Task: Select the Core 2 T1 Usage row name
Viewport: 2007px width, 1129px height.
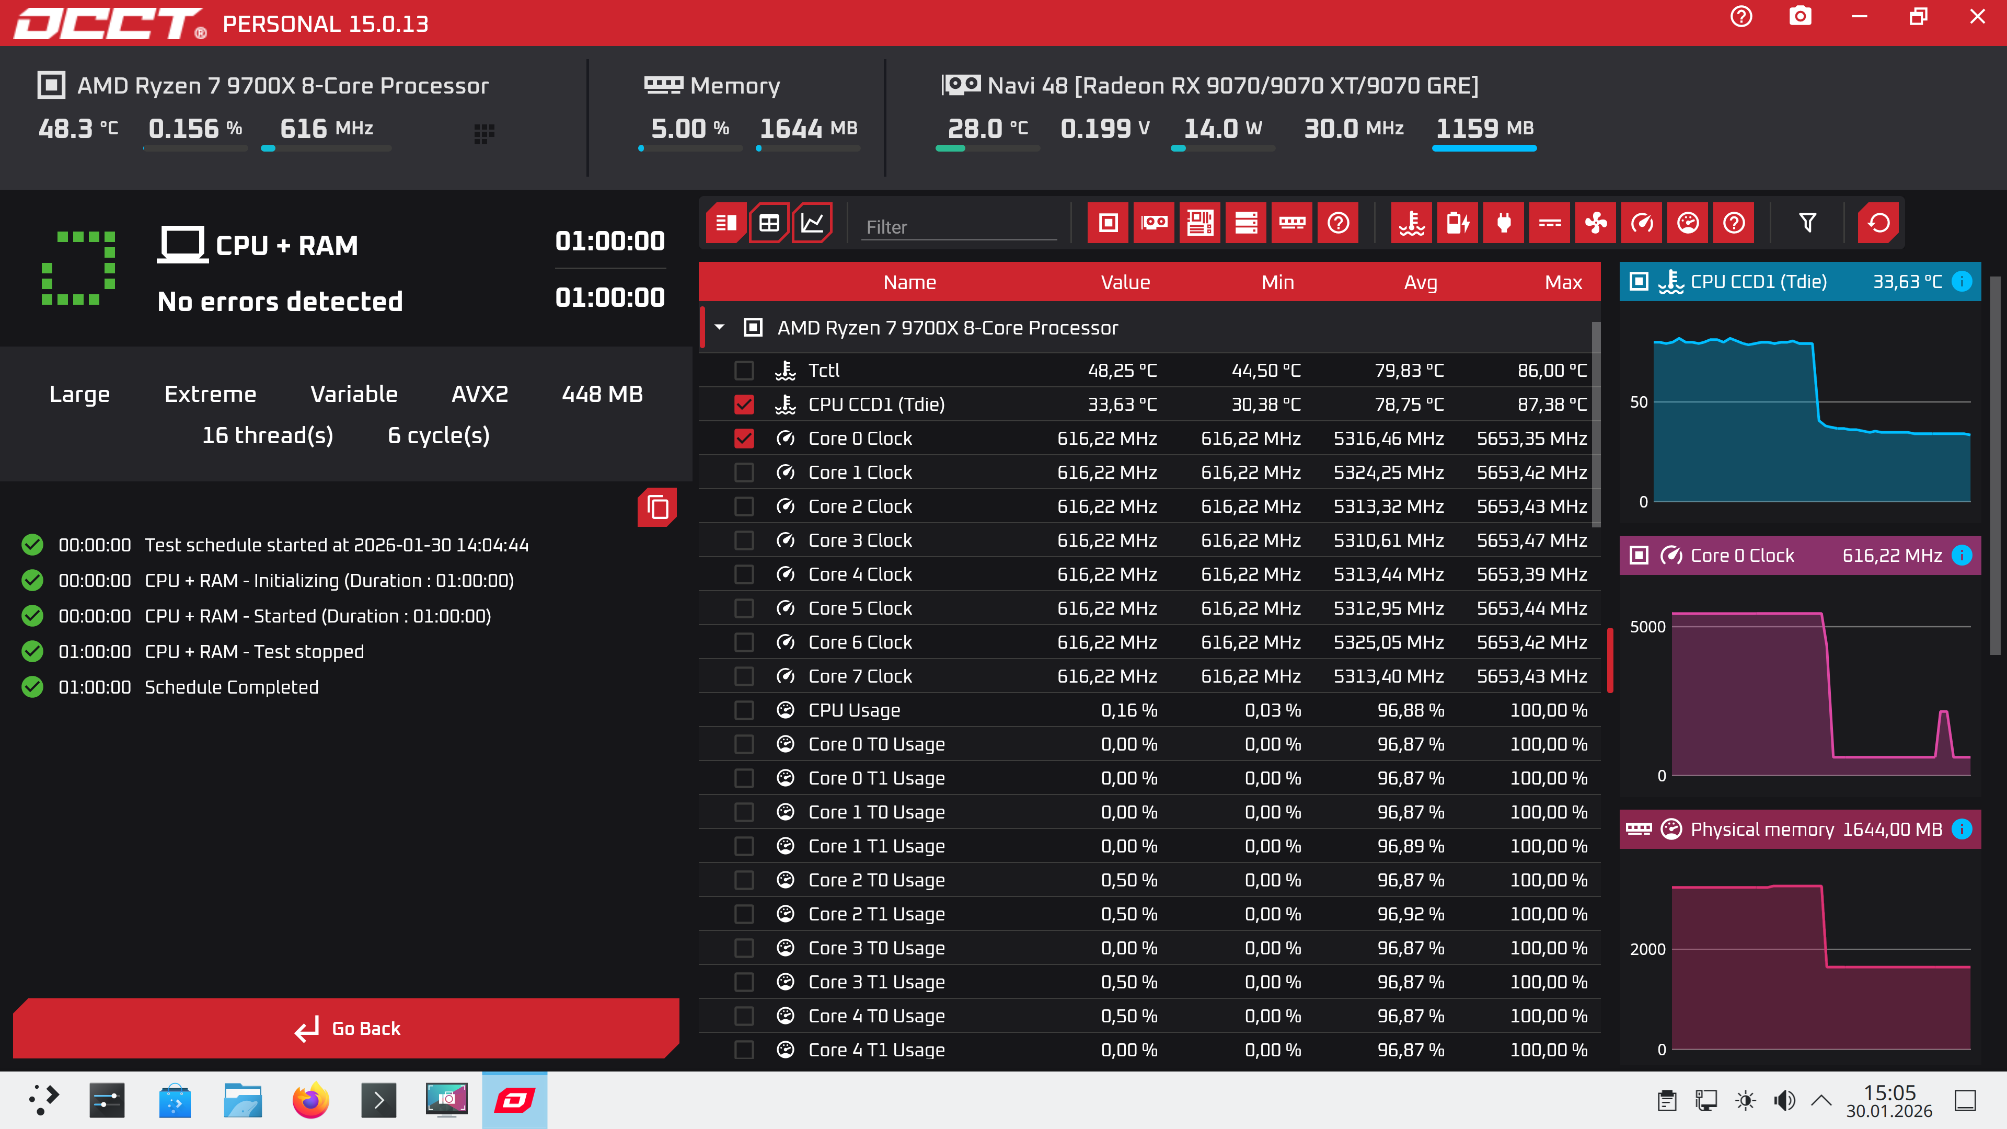Action: pos(876,914)
